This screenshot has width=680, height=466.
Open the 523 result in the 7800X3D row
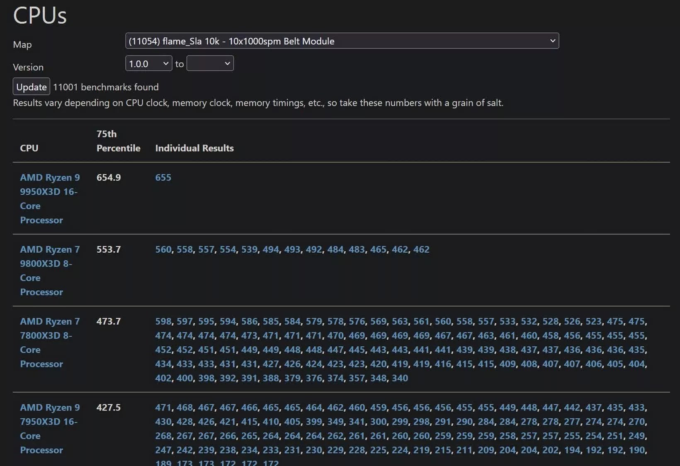pos(593,321)
